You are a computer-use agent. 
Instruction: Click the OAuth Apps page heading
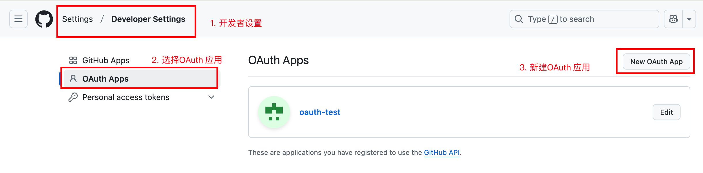click(x=278, y=60)
